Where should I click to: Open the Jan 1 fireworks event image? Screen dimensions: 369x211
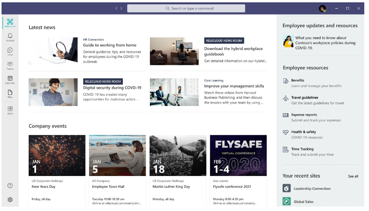[x=57, y=155]
